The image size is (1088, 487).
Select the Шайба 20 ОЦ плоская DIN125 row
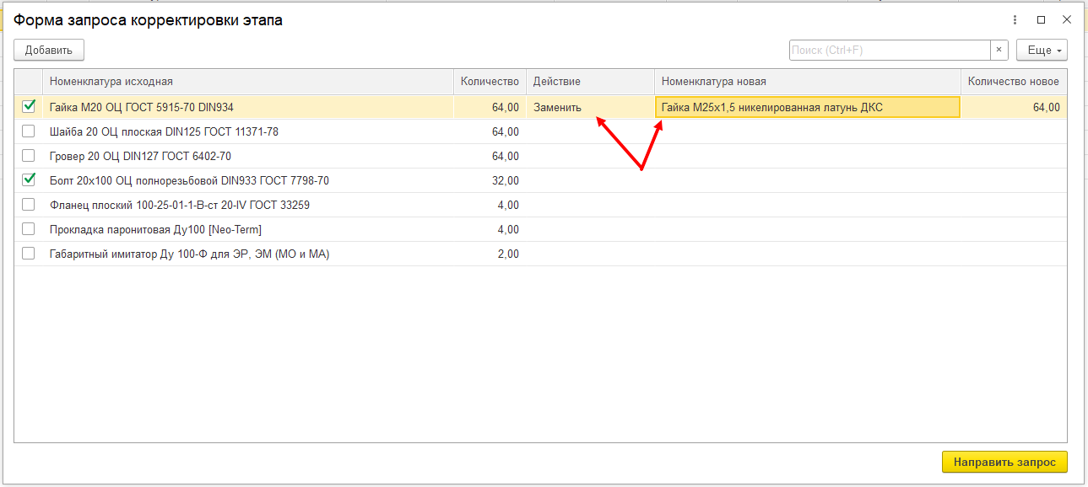point(540,131)
